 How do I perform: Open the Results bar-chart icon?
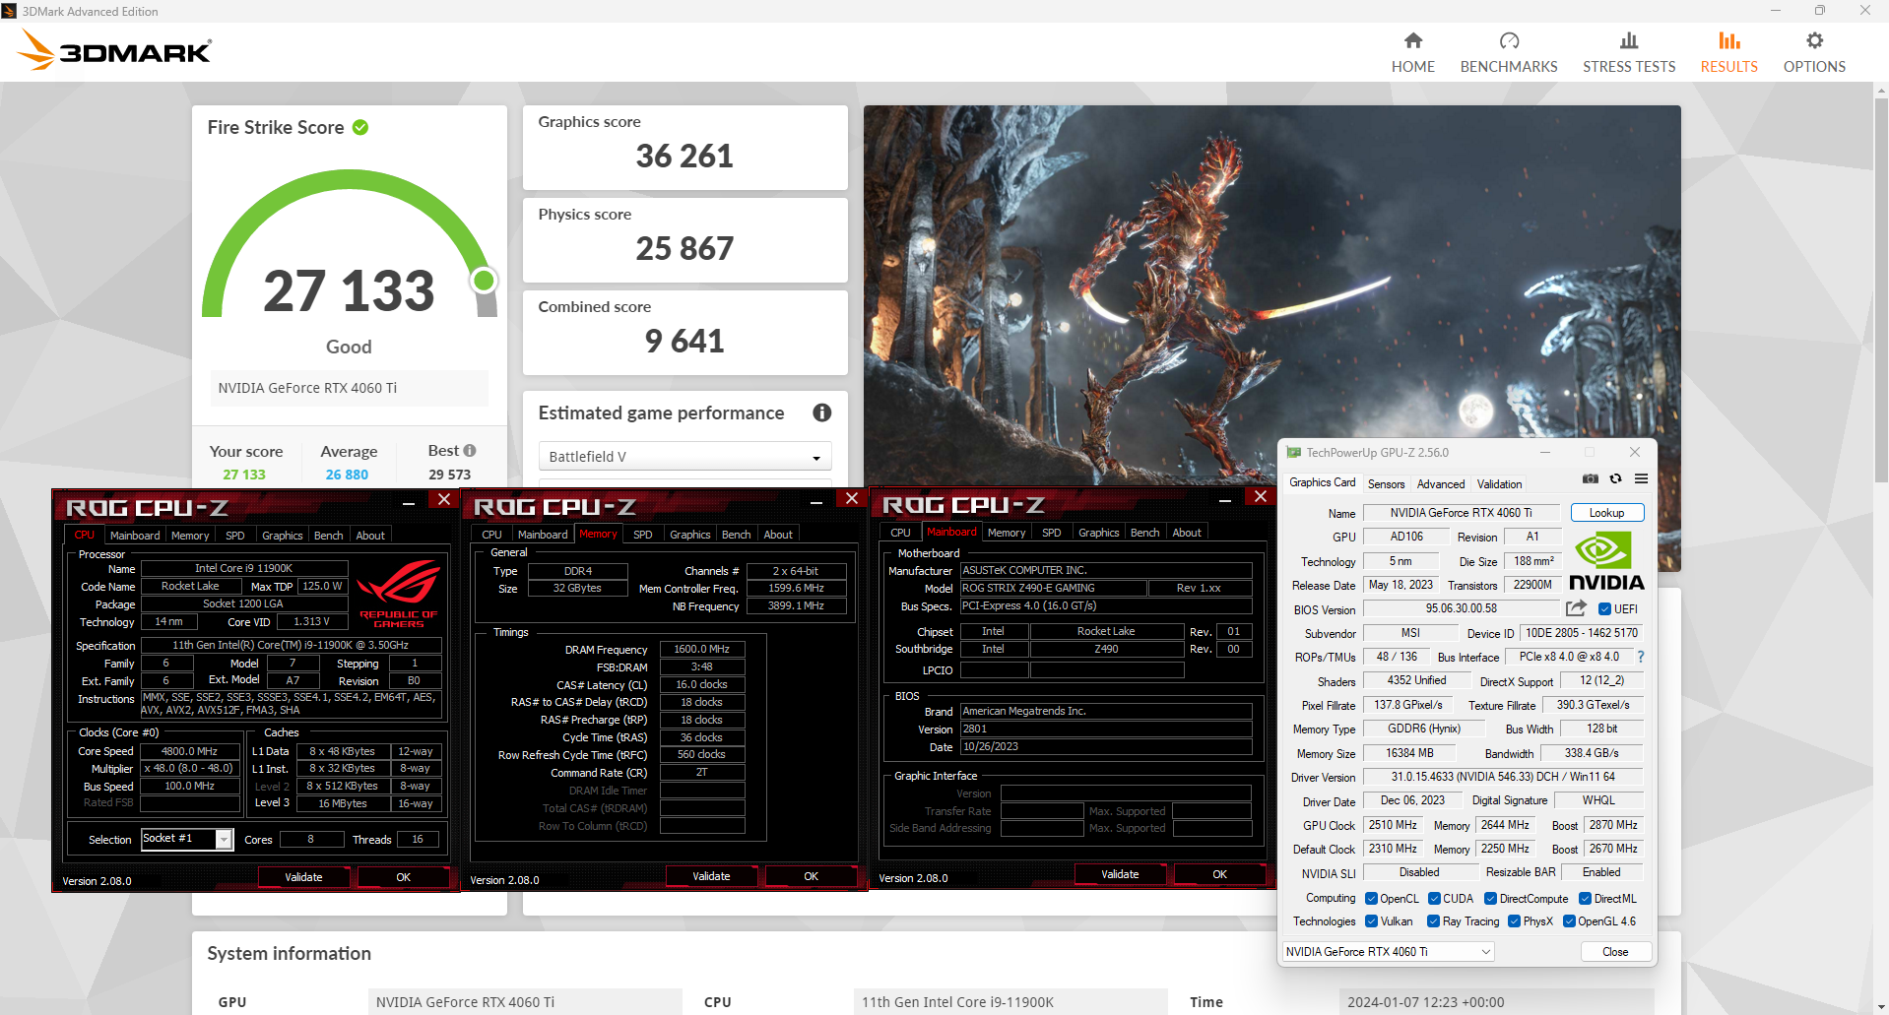1729,40
